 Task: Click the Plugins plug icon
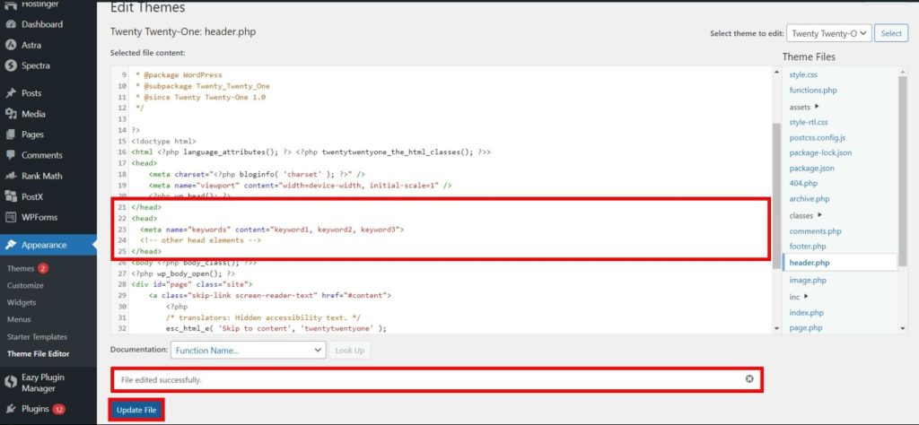pyautogui.click(x=10, y=409)
